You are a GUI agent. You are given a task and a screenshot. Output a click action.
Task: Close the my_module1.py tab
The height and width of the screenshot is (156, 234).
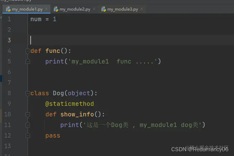point(46,9)
